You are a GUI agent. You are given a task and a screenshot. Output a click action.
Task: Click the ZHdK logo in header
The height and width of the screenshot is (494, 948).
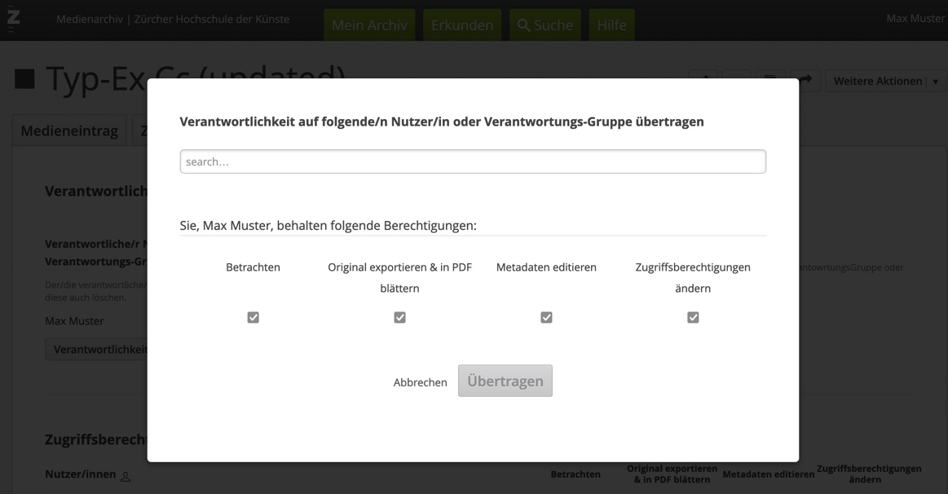click(14, 18)
